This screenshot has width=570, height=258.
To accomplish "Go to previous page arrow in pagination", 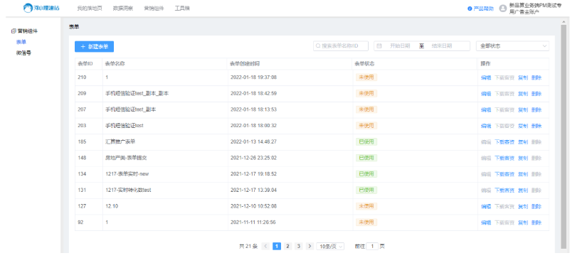I will [265, 247].
